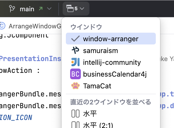
Task: Click the main branch label
Action: click(27, 9)
